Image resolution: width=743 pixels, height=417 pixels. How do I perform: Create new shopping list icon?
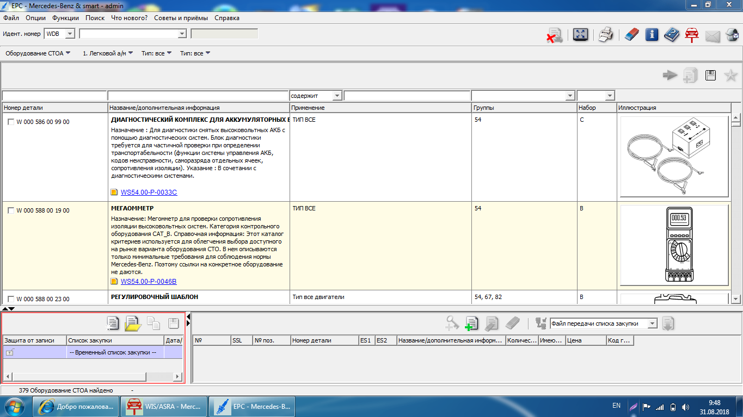[113, 323]
